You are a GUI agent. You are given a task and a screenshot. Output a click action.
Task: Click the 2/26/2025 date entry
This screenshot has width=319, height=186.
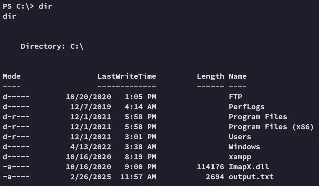(x=90, y=177)
